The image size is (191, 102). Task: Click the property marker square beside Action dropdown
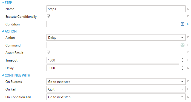point(188,37)
